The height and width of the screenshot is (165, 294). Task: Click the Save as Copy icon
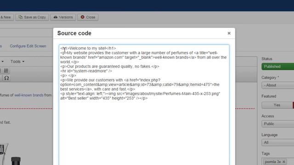pyautogui.click(x=20, y=17)
